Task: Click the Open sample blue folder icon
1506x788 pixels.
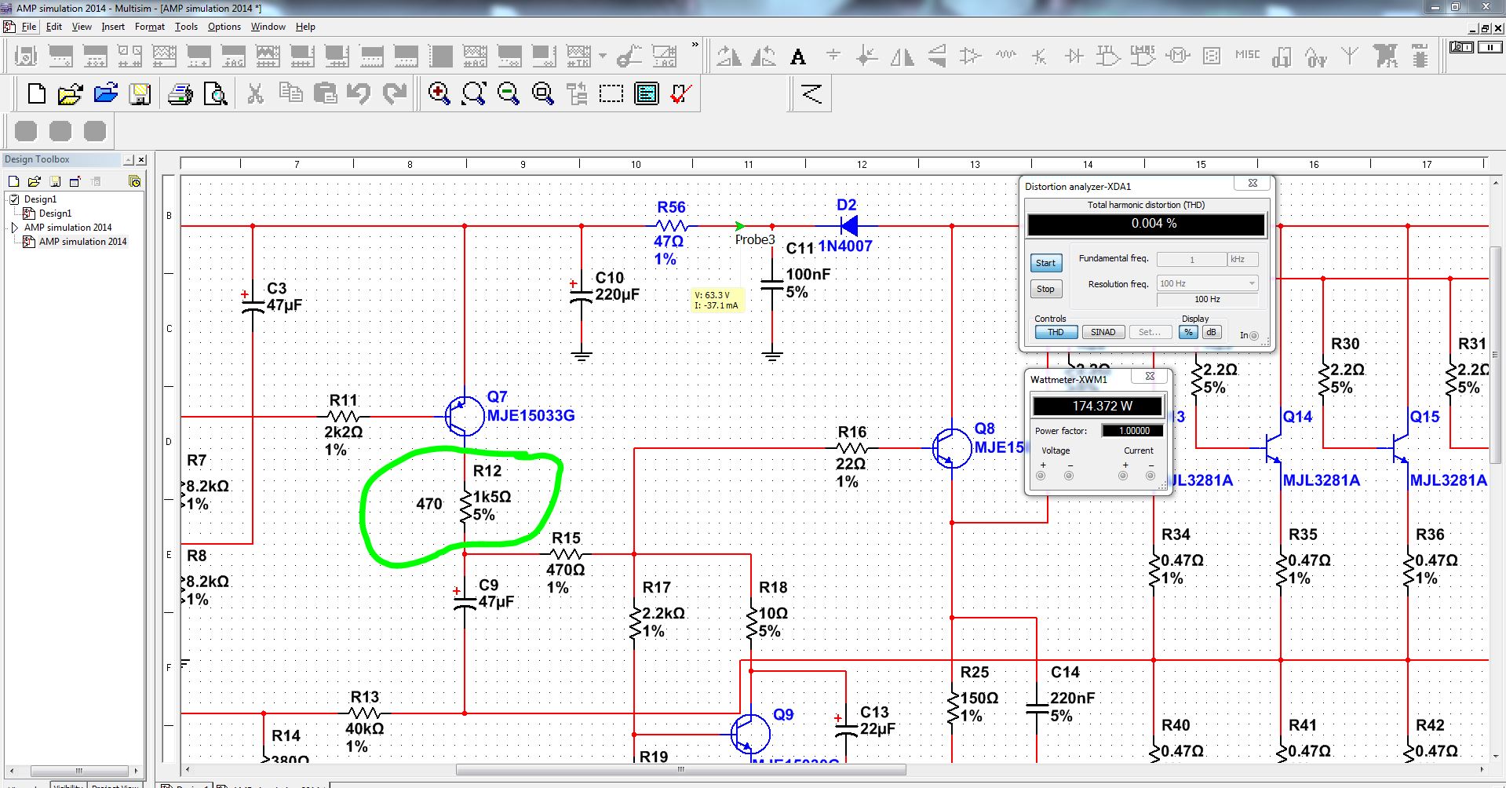Action: coord(105,94)
